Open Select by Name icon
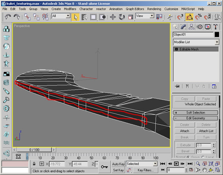 click(84, 17)
